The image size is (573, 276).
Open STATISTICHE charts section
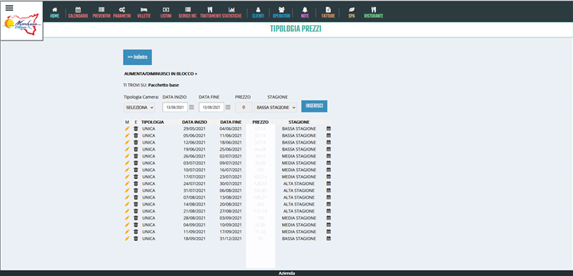(x=231, y=13)
